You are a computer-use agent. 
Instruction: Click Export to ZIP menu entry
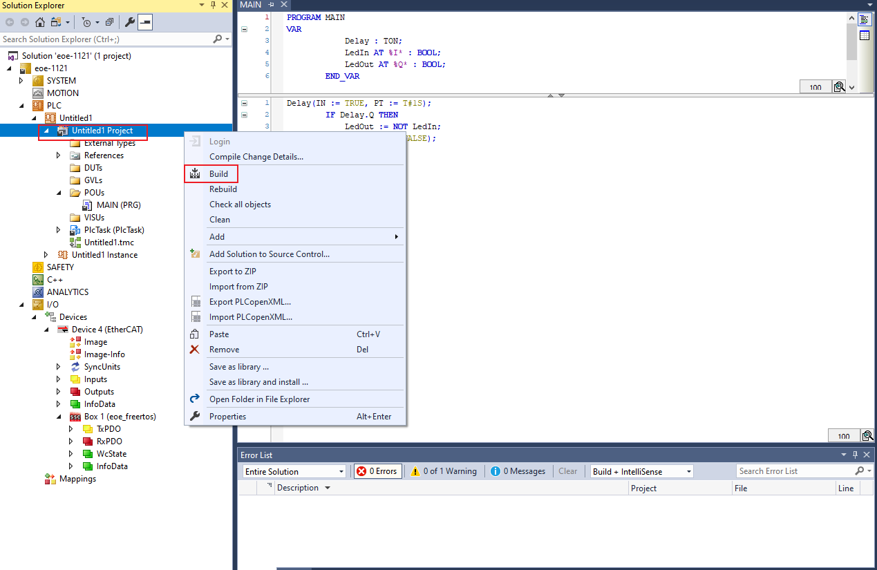tap(233, 272)
